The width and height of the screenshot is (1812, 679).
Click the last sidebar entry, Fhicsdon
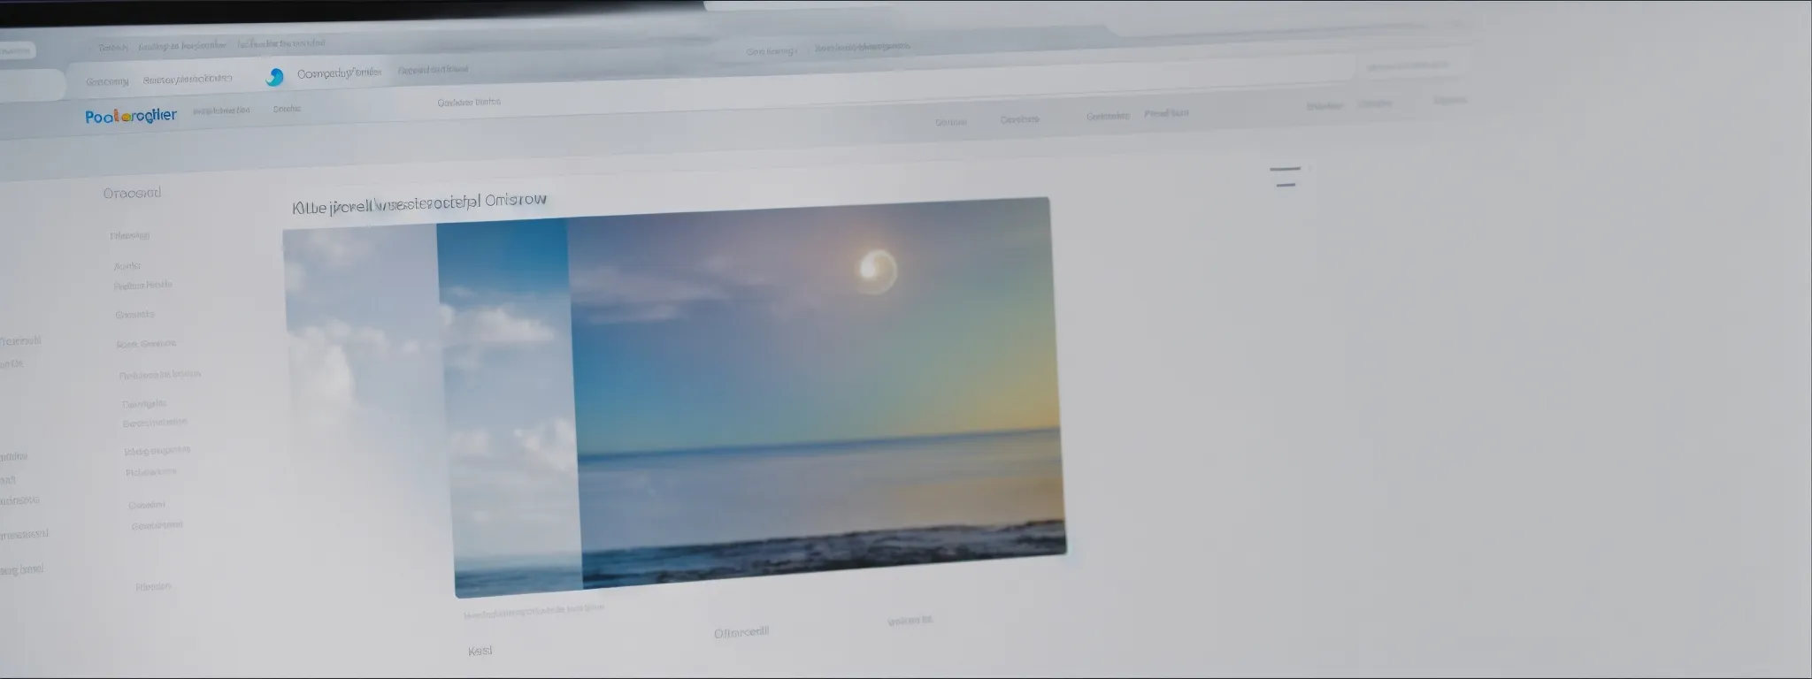pos(152,586)
